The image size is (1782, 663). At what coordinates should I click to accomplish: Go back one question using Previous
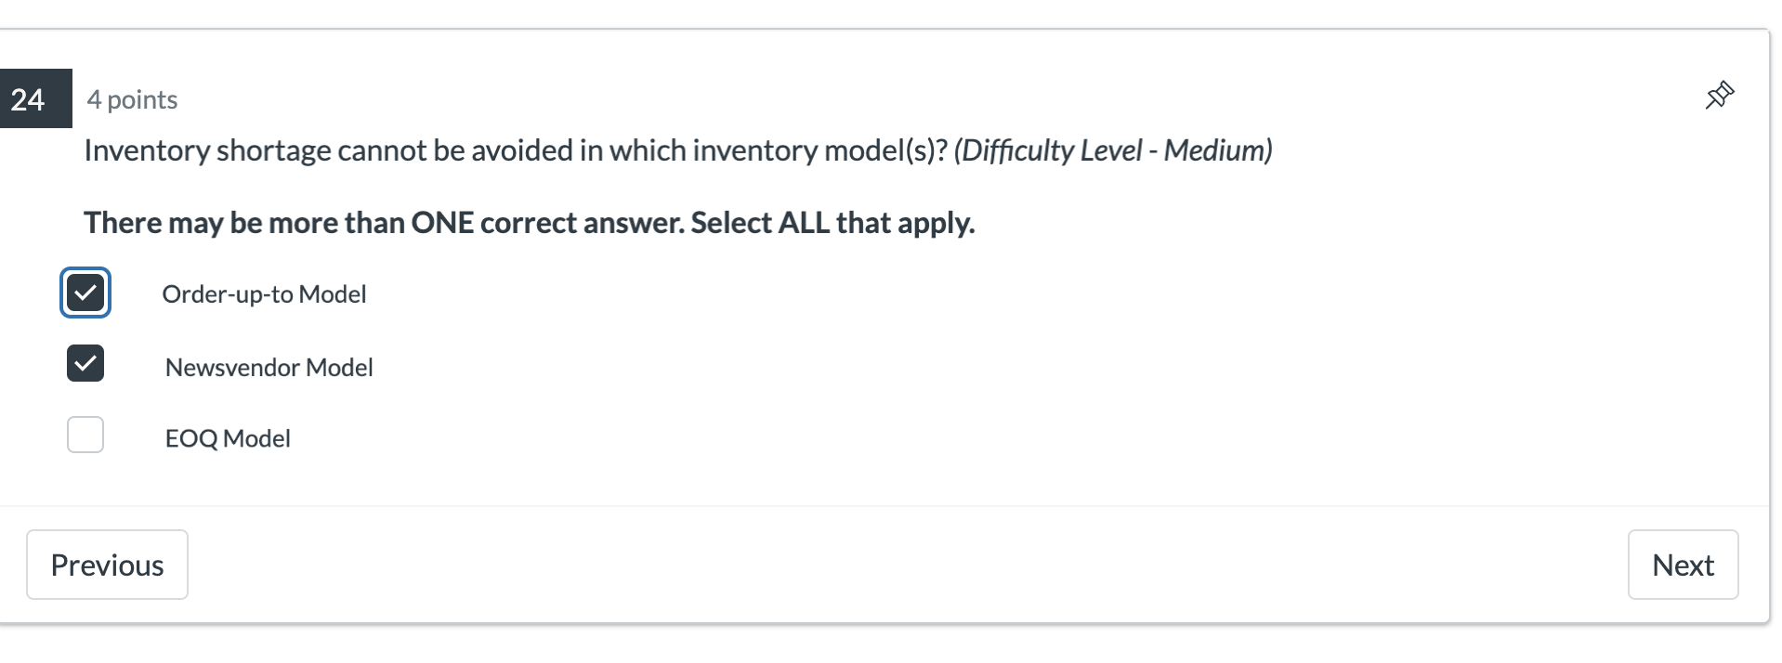pyautogui.click(x=107, y=565)
